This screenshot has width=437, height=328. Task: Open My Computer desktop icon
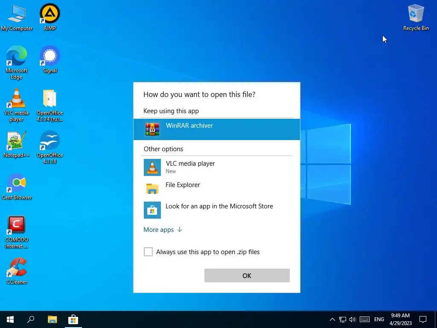pyautogui.click(x=17, y=18)
